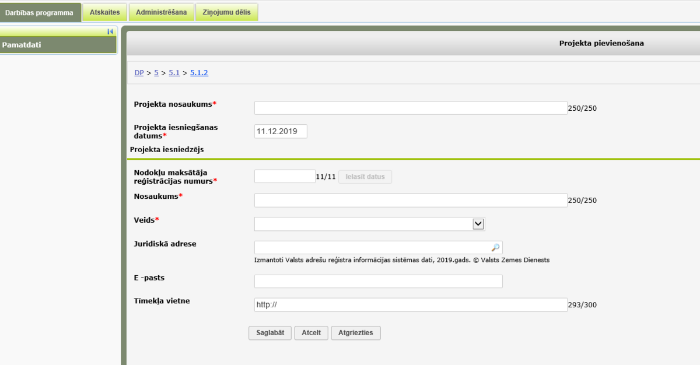This screenshot has height=365, width=700.
Task: Click the E-pasts text field
Action: click(378, 281)
